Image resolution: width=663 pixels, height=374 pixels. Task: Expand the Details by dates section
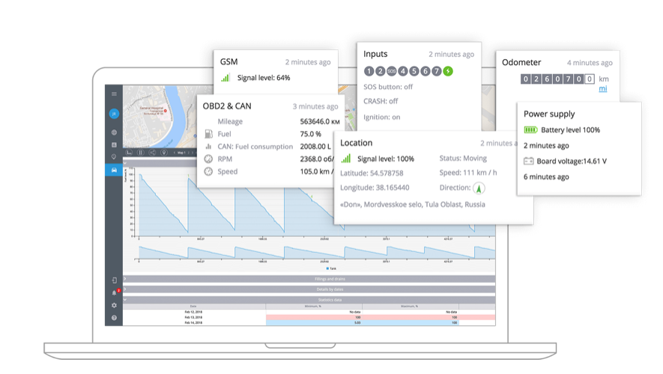309,289
